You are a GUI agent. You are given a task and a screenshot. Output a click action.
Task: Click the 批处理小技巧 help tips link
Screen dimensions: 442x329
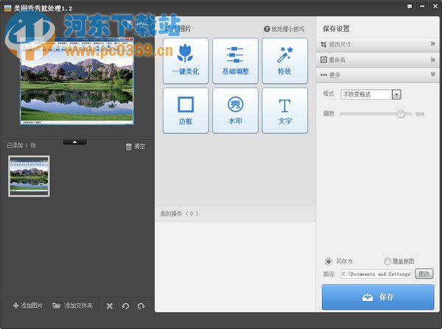click(284, 29)
